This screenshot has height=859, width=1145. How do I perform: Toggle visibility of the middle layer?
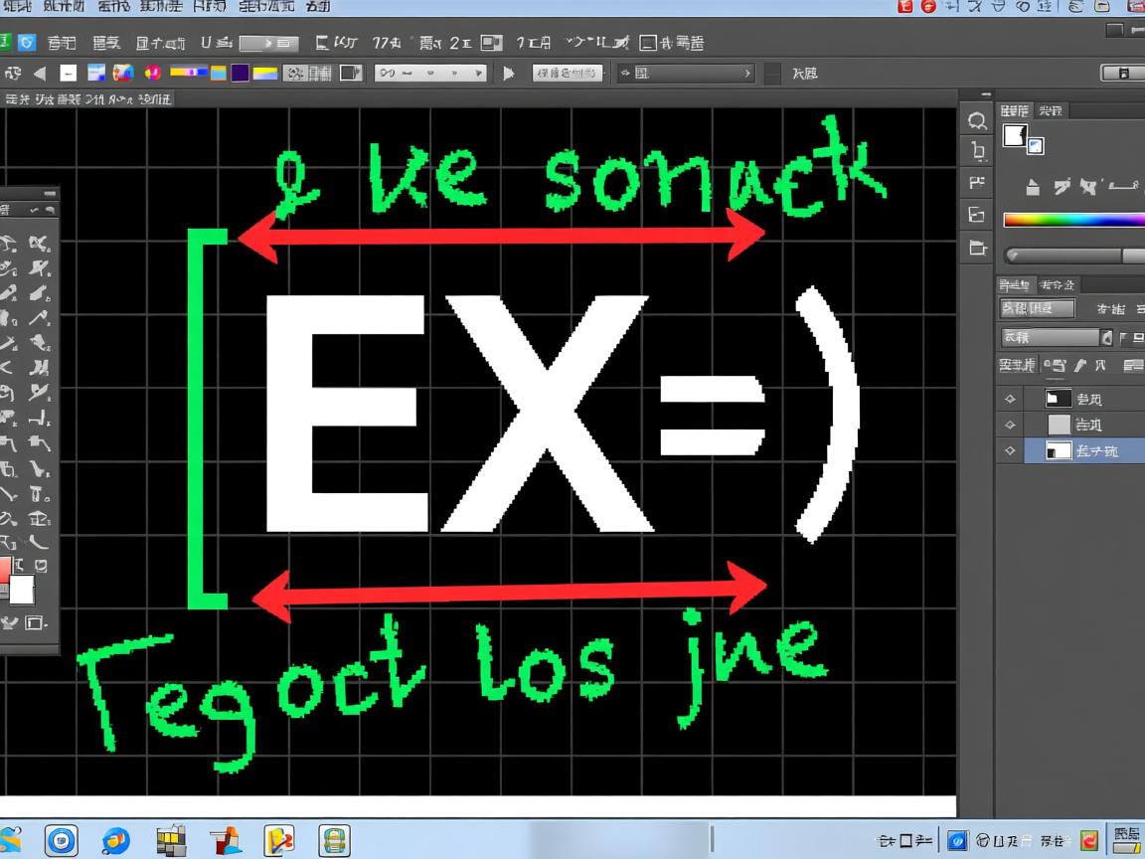tap(1011, 425)
